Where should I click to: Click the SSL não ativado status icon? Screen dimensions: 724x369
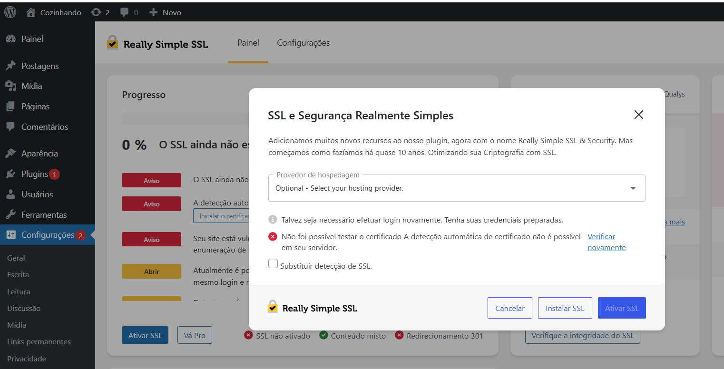248,335
